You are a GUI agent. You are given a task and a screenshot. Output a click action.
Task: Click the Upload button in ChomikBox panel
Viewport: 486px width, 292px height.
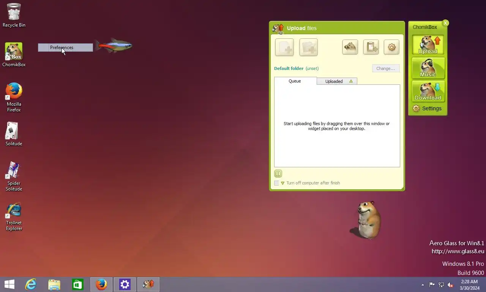[428, 45]
